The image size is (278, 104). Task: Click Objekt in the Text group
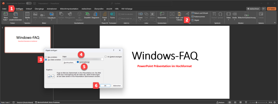pyautogui.click(x=195, y=20)
